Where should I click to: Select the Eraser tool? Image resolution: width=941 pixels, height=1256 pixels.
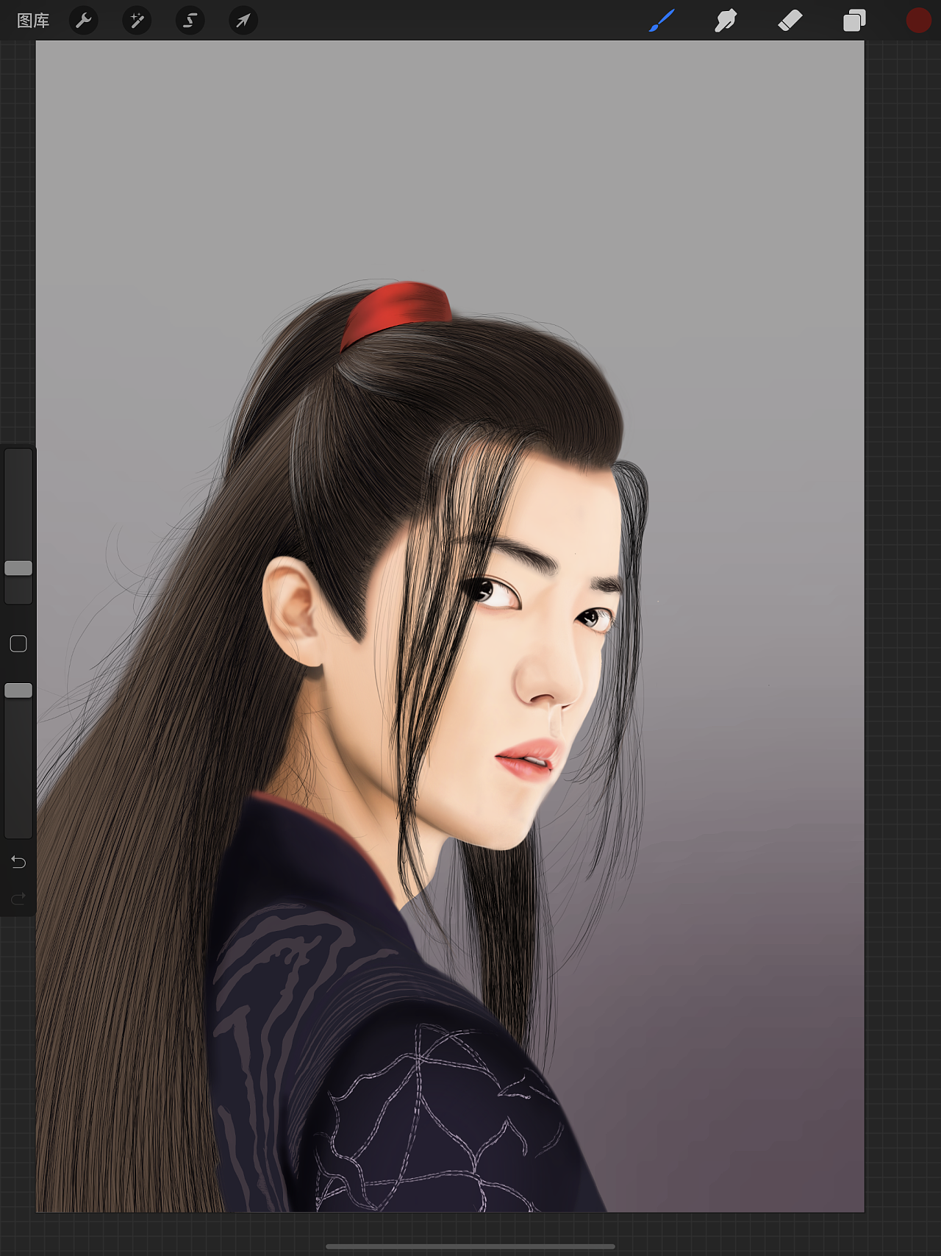click(x=790, y=21)
